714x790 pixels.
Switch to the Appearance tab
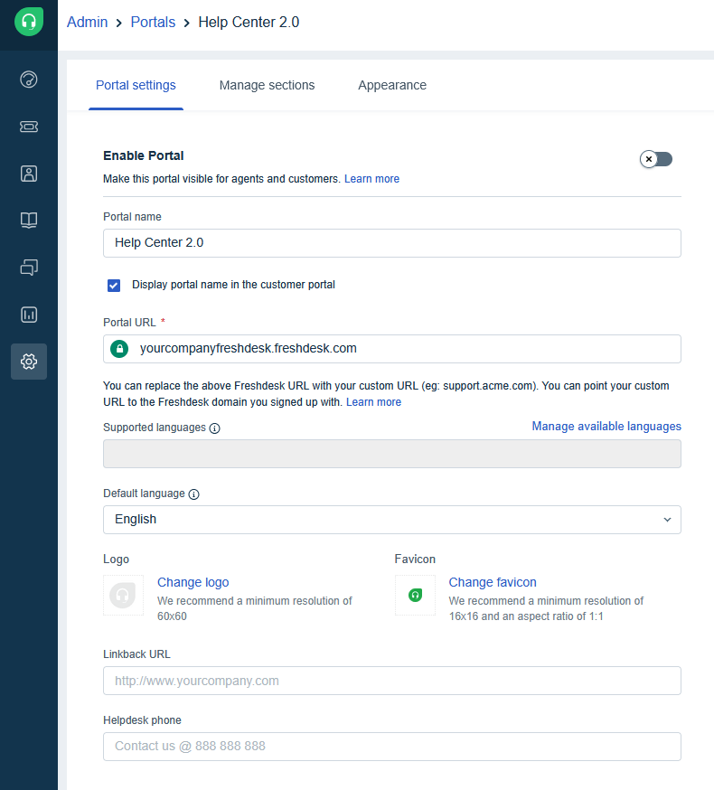pyautogui.click(x=392, y=85)
